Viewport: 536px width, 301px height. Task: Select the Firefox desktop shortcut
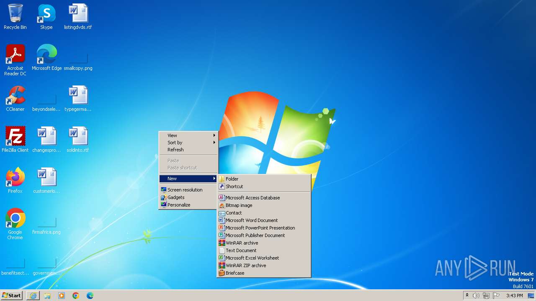tap(15, 181)
